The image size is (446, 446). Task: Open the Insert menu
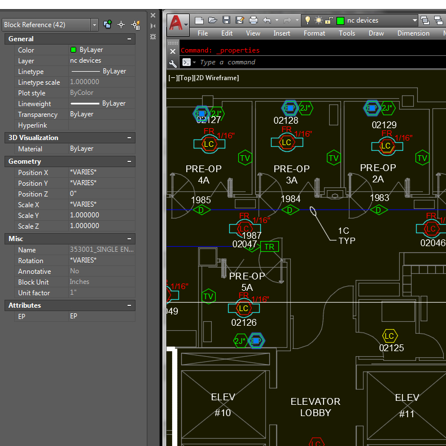(282, 33)
